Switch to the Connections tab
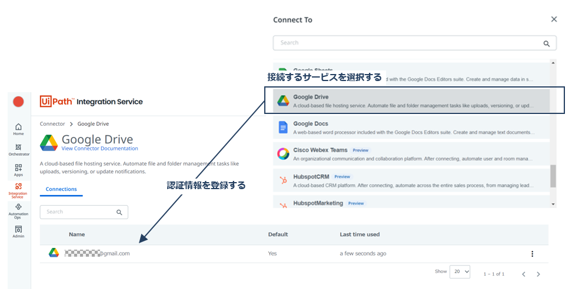 coord(61,189)
